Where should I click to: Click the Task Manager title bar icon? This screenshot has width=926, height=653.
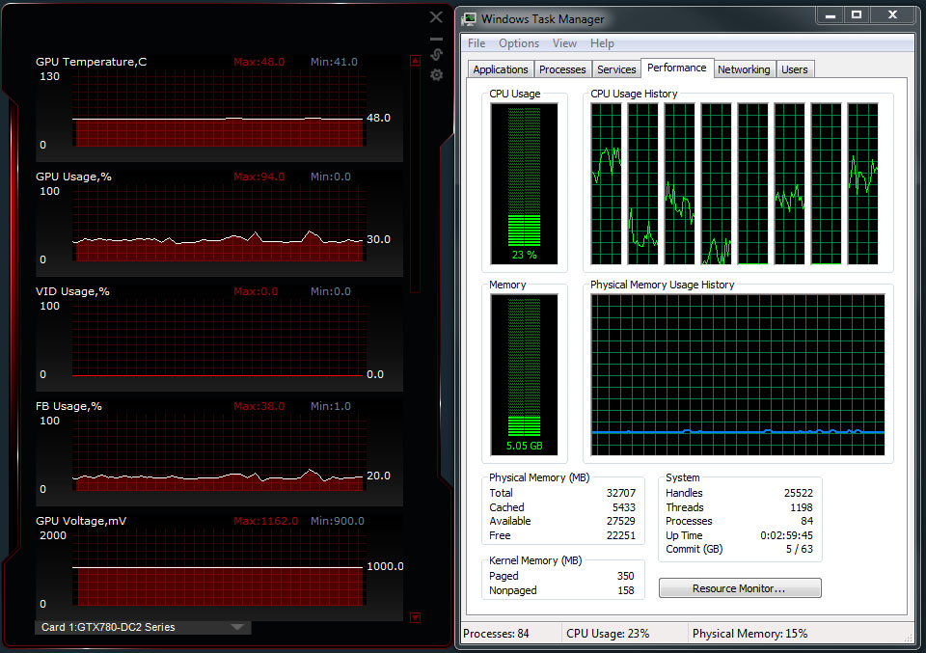pyautogui.click(x=469, y=18)
